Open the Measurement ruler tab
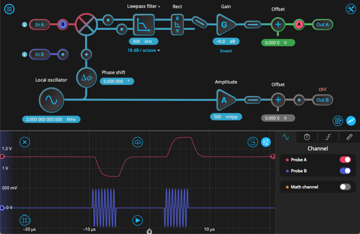The height and width of the screenshot is (234, 360). point(349,137)
